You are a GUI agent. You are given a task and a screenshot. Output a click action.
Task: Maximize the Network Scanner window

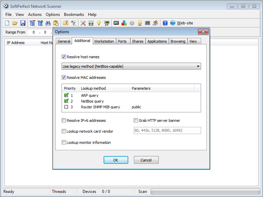pos(243,6)
